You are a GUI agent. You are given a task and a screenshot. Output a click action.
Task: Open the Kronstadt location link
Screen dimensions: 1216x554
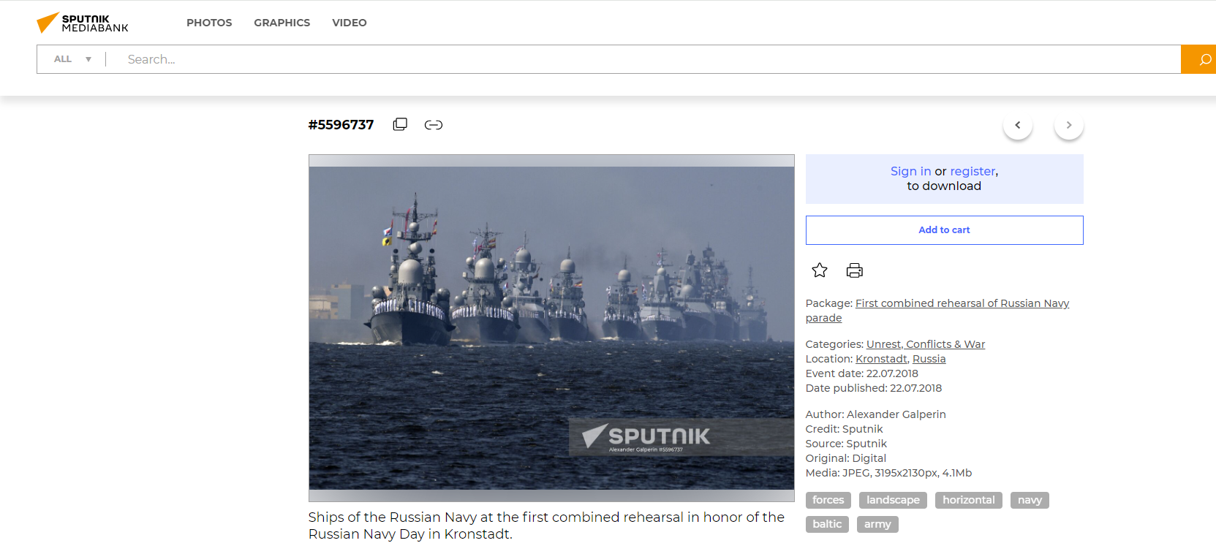(x=881, y=359)
